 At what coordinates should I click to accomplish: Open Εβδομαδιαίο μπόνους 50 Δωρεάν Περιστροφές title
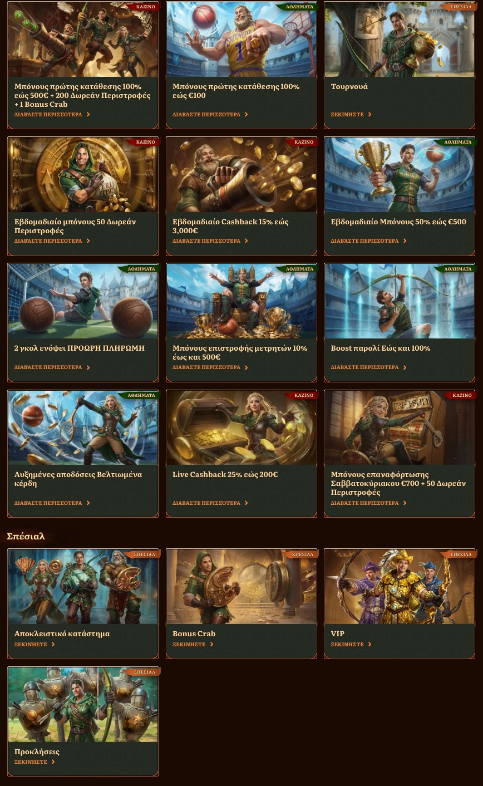click(75, 226)
